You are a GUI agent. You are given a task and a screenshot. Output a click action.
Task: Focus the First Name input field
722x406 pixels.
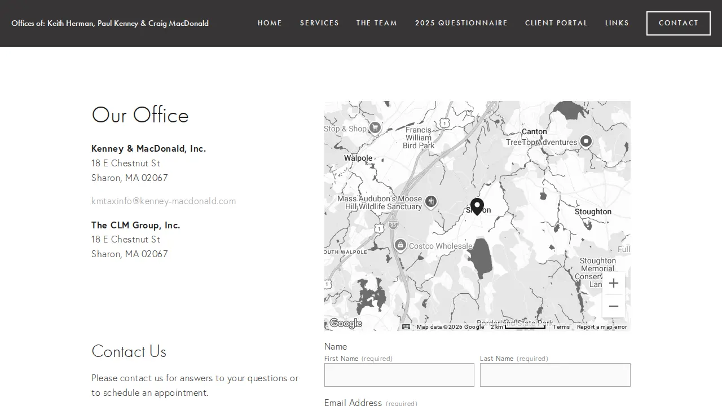coord(399,375)
